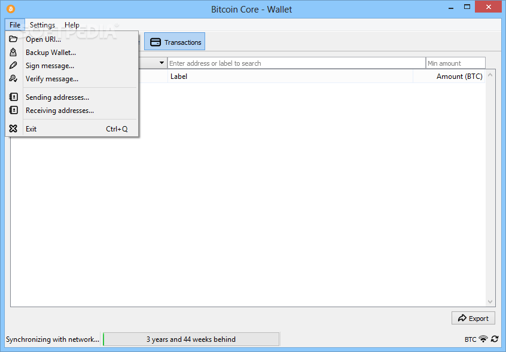Image resolution: width=506 pixels, height=352 pixels.
Task: Click the sync refresh status icon
Action: [495, 339]
